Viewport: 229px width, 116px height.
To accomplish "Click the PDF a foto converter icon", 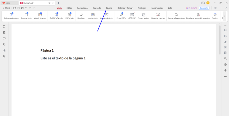I will click(70, 15).
